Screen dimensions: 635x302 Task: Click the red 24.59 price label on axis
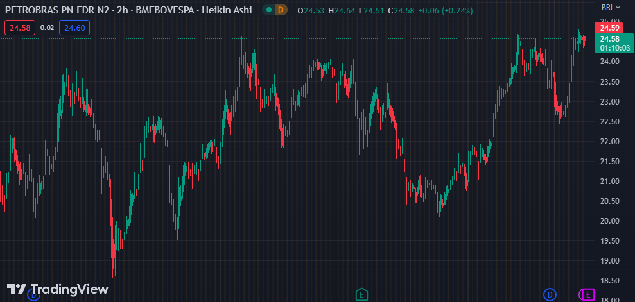click(x=609, y=28)
